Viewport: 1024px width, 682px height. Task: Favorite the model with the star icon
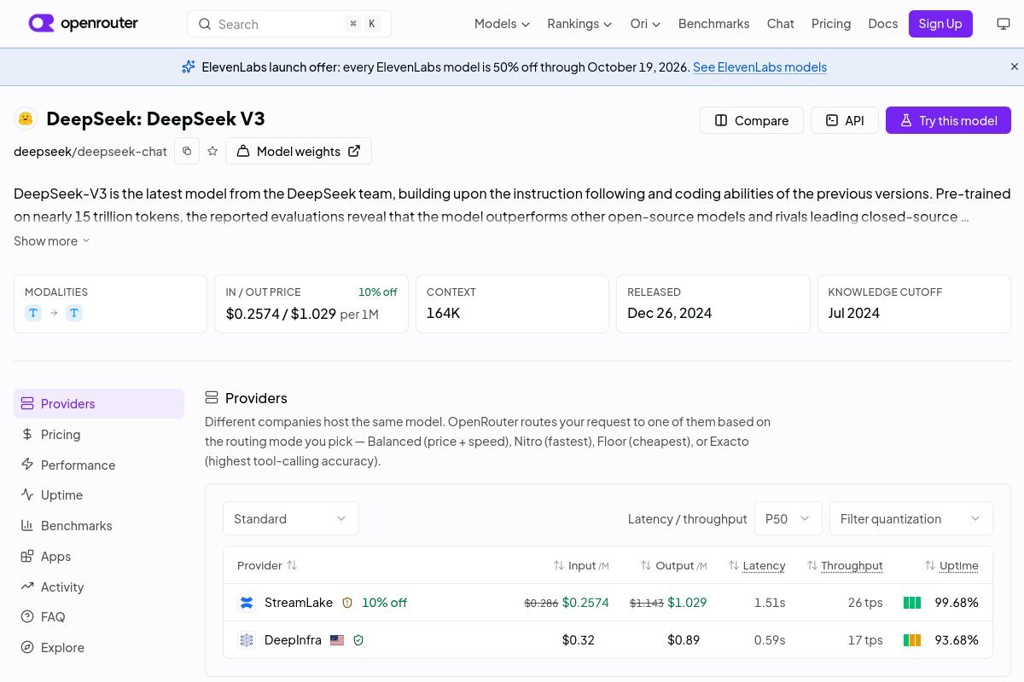(212, 151)
